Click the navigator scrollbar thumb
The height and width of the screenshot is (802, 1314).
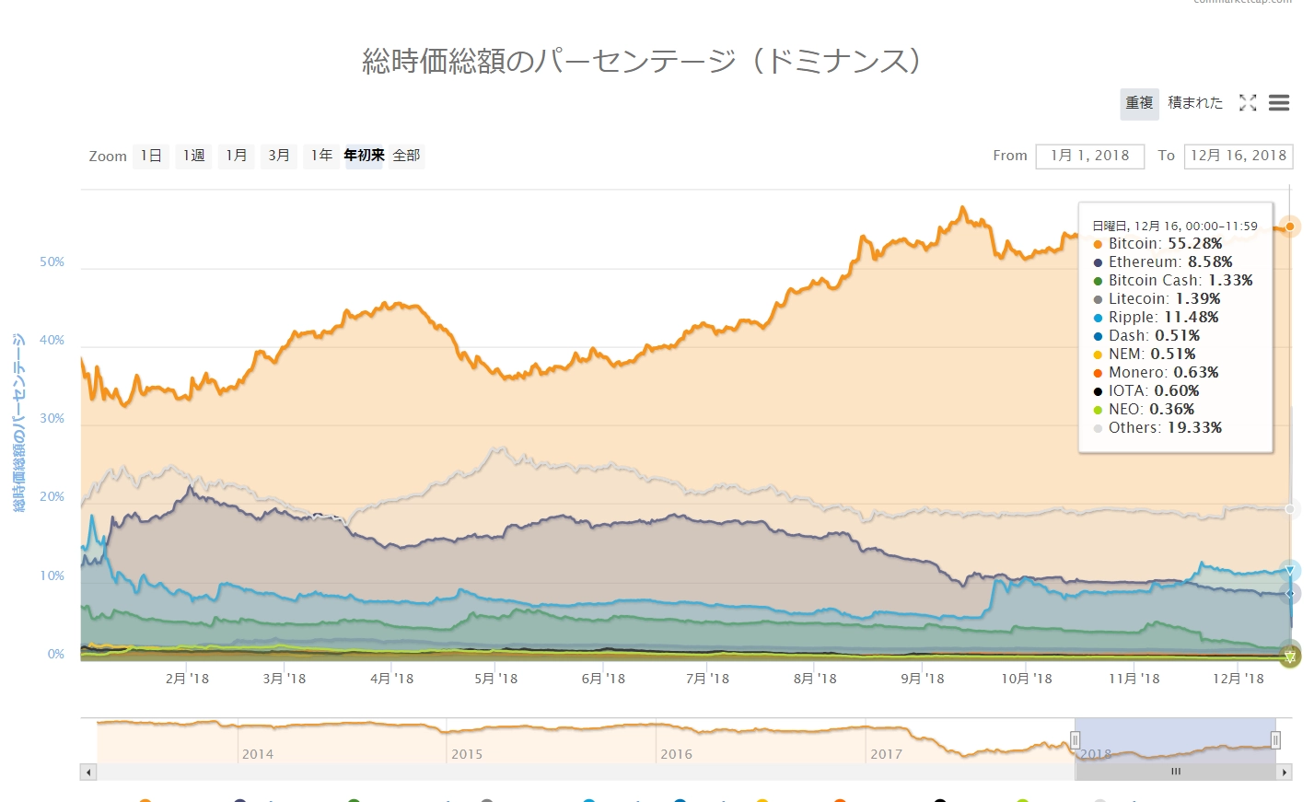1176,773
